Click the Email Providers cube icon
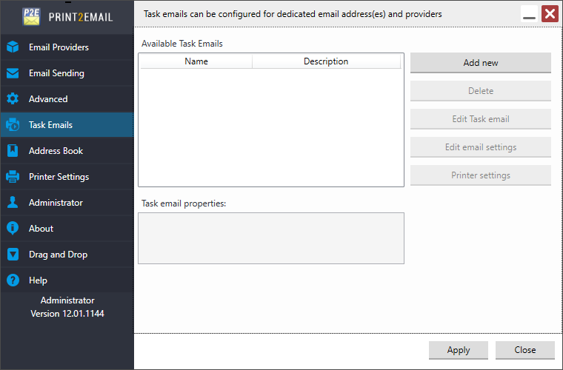Viewport: 563px width, 370px height. tap(13, 47)
